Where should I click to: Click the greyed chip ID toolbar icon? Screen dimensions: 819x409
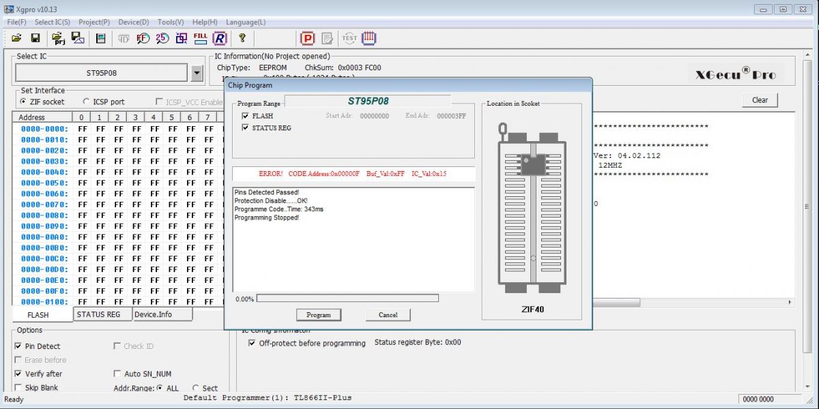click(124, 38)
